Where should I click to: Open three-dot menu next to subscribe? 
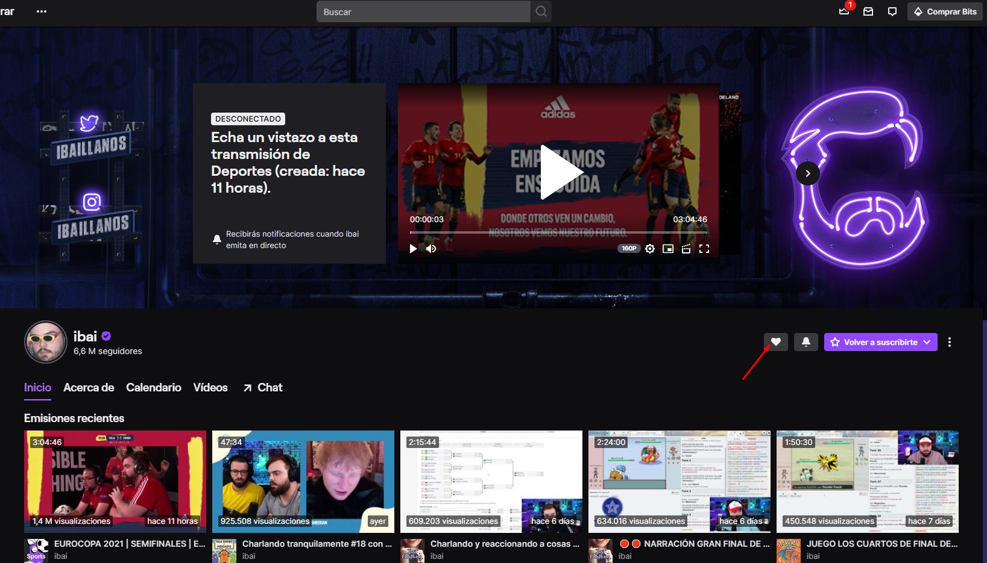click(950, 342)
